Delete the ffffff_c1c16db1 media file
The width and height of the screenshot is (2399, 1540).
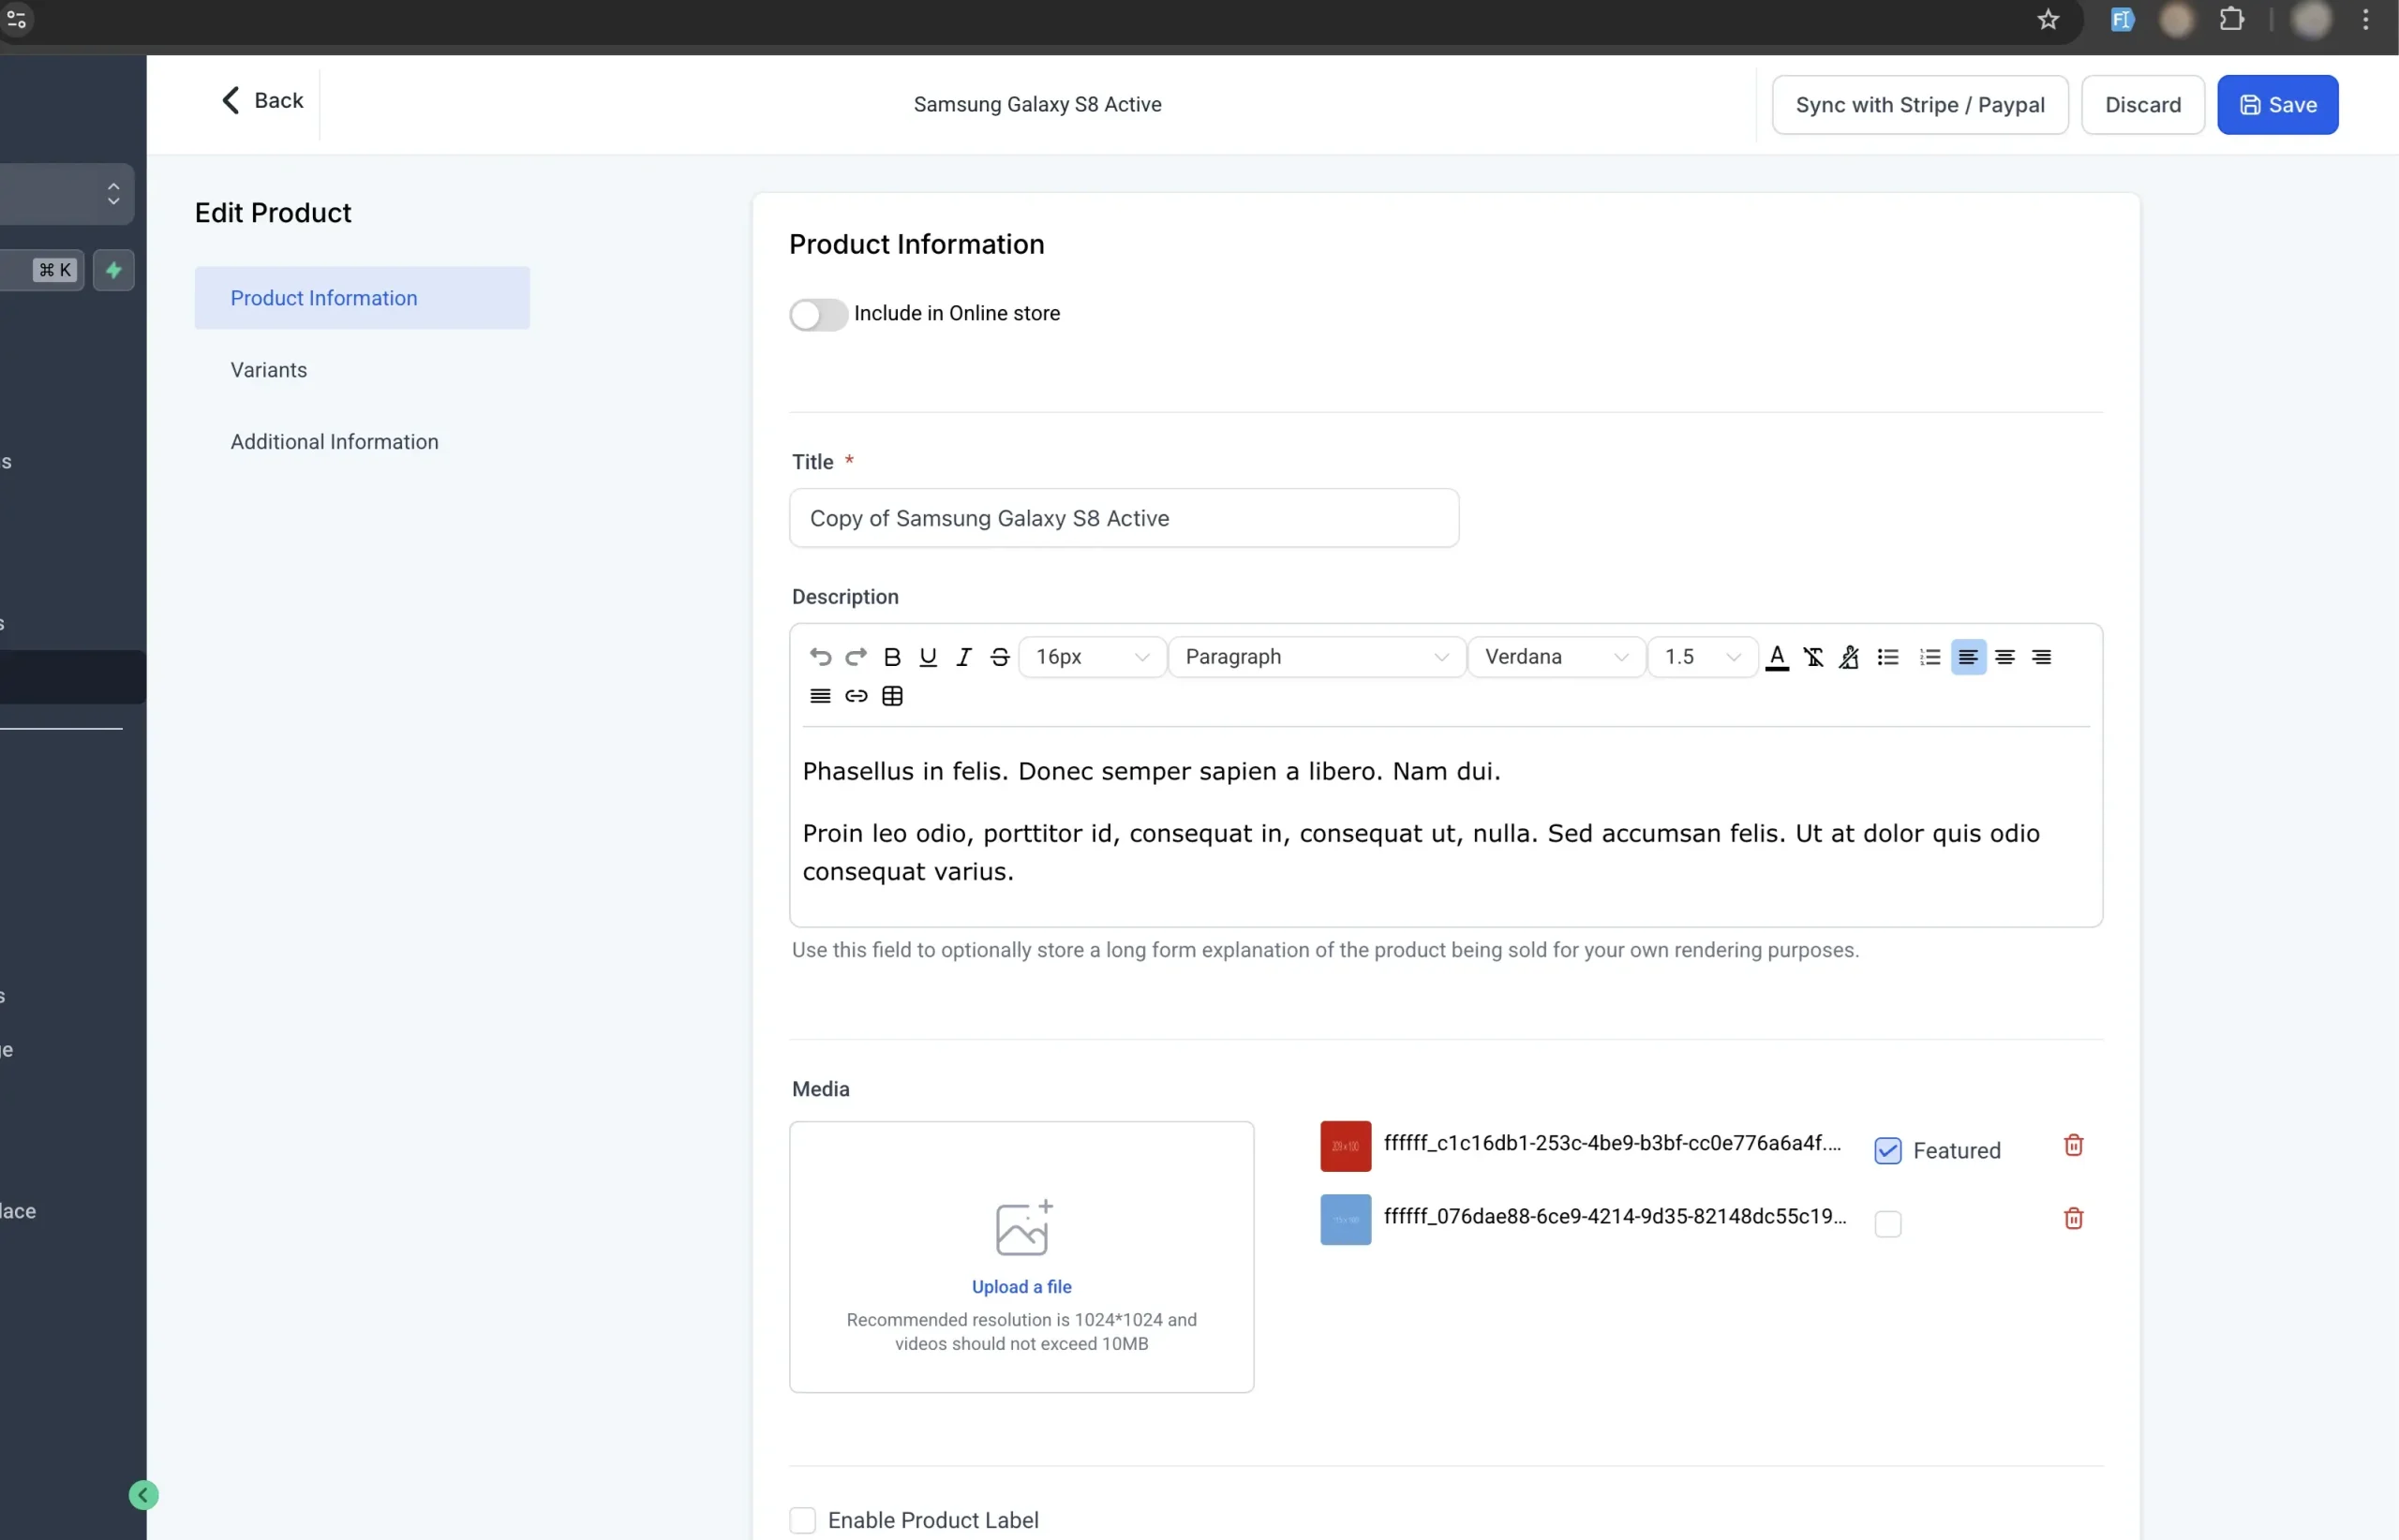(x=2073, y=1145)
